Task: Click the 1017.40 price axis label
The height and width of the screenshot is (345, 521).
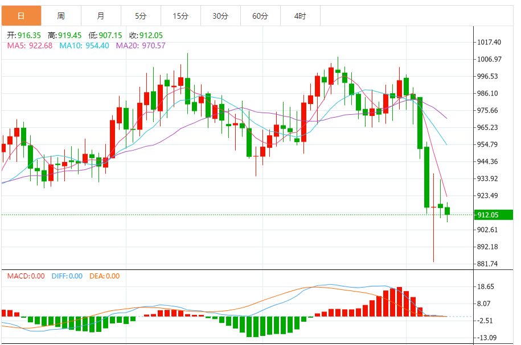Action: point(489,42)
